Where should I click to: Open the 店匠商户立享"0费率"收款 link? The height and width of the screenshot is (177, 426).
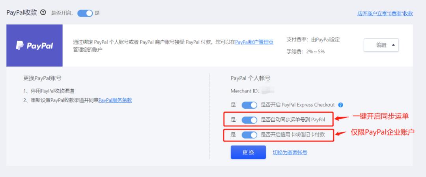click(385, 13)
